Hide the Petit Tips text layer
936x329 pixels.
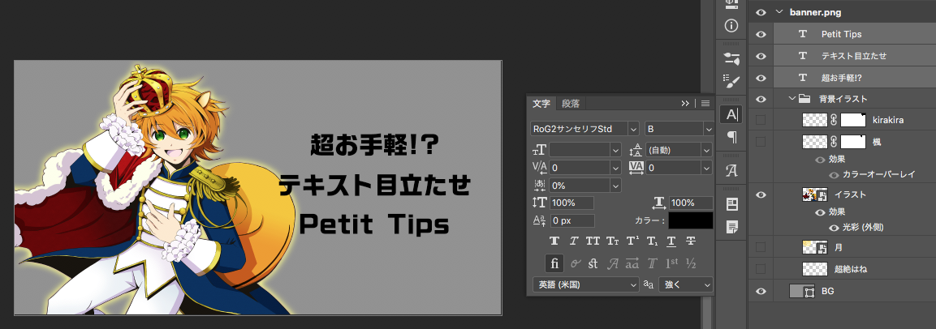click(761, 34)
